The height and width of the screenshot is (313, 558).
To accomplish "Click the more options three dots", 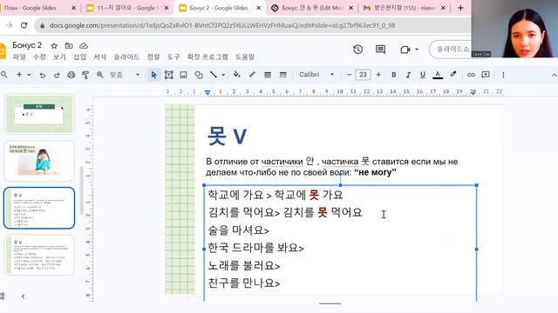I will point(503,75).
